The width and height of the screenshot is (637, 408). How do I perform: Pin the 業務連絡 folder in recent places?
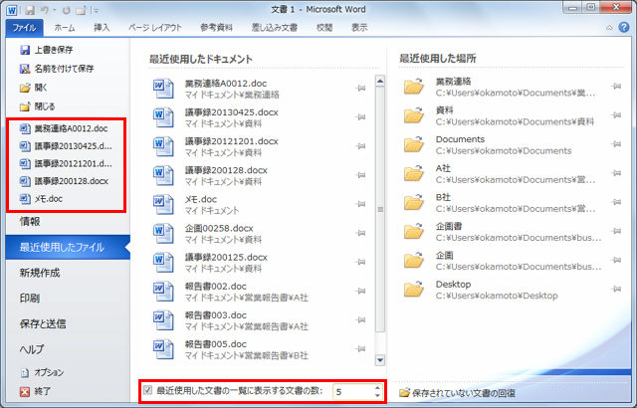coord(616,86)
